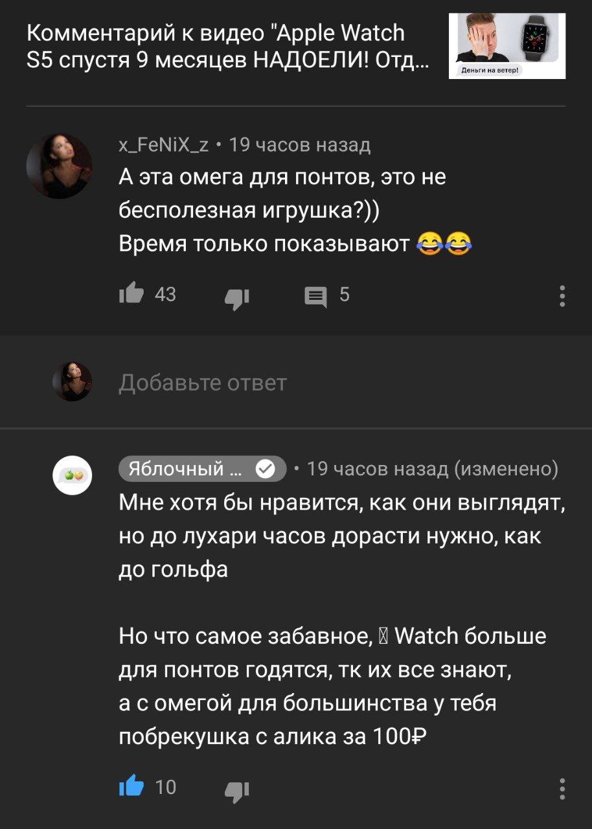Open three-dot menu for Яблочный reply

pyautogui.click(x=562, y=789)
